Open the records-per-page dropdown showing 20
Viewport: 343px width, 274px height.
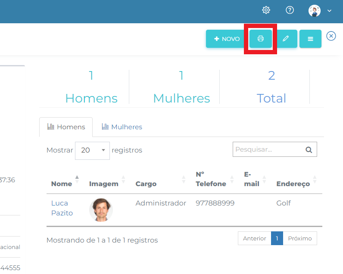[x=92, y=150]
